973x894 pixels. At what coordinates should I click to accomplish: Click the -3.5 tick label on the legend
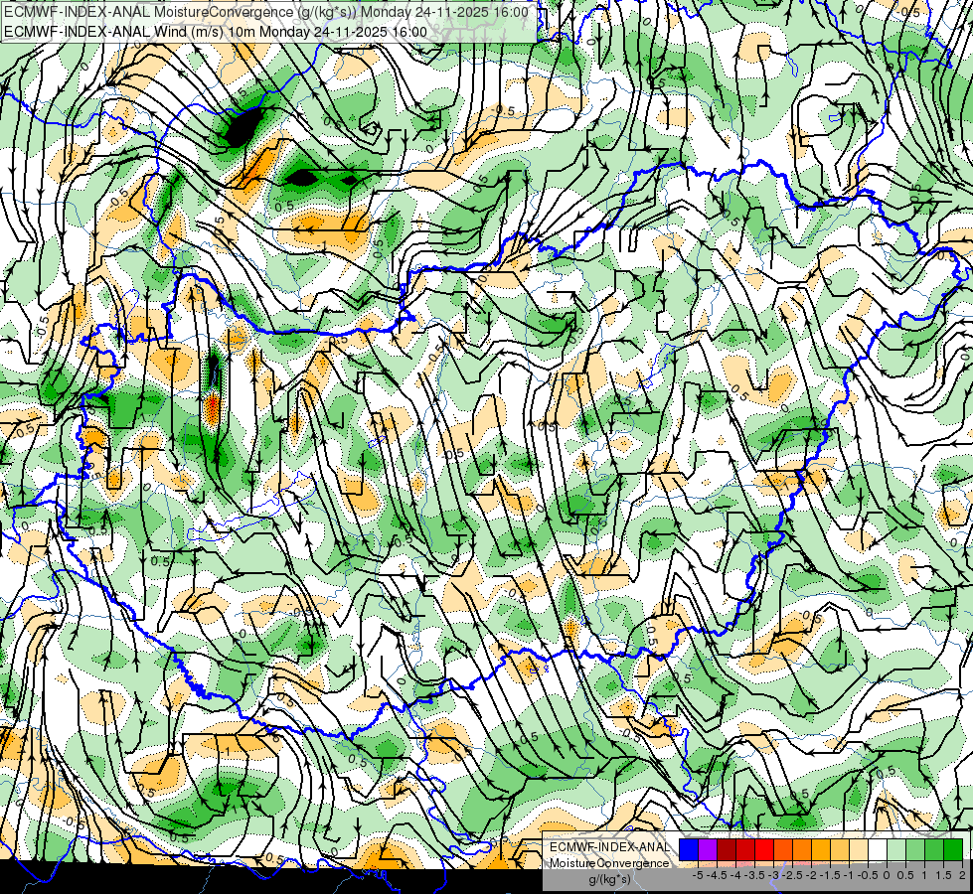pos(755,875)
